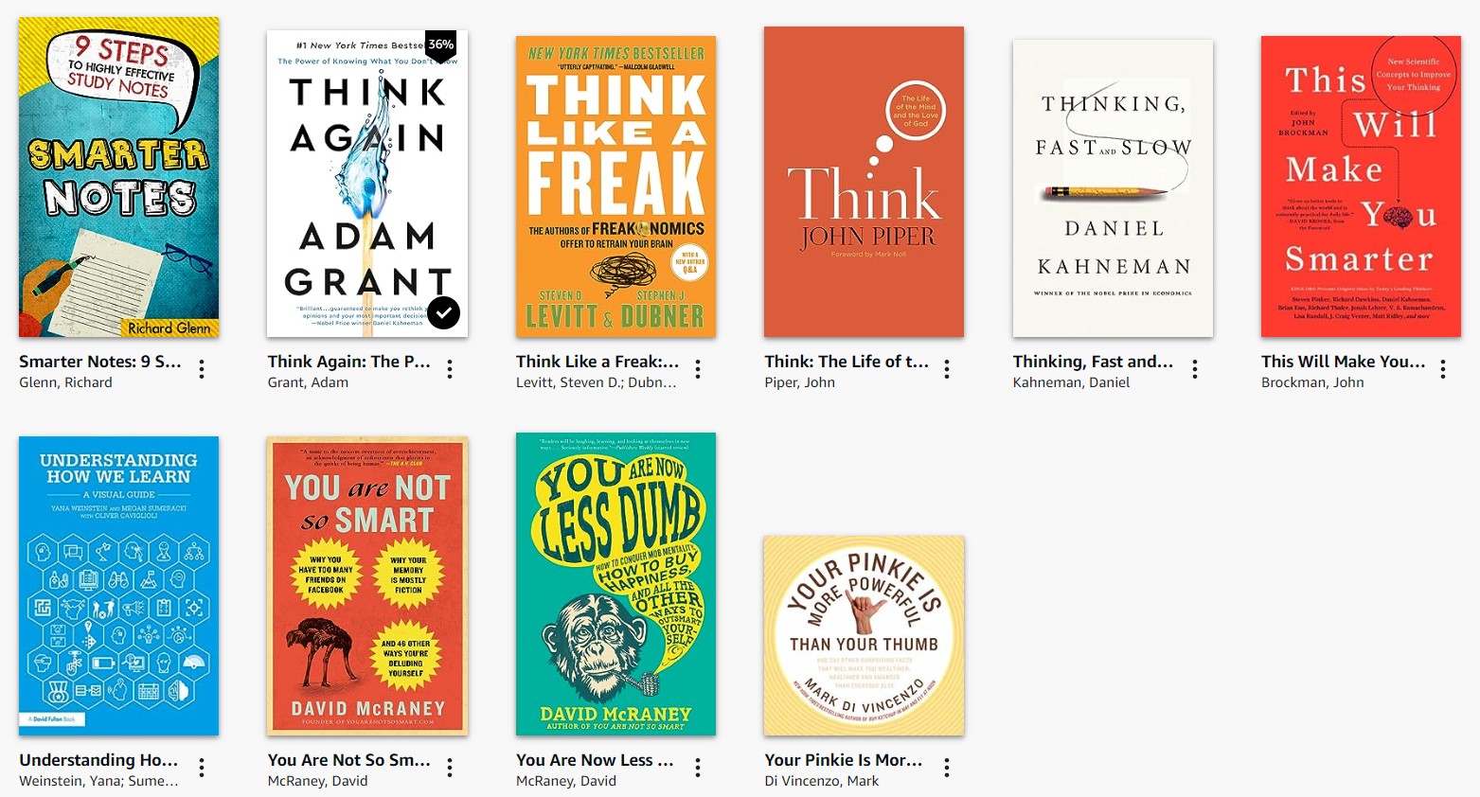
Task: Open three-dot menu for Think Again
Action: [450, 369]
